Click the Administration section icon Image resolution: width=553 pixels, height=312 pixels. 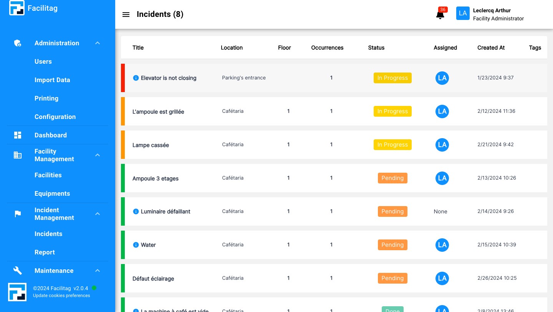(18, 43)
